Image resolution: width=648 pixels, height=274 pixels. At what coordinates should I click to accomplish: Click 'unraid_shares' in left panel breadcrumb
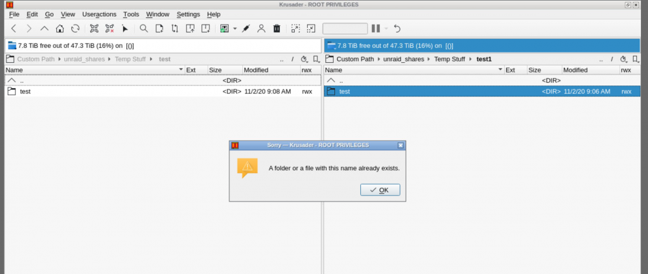(x=84, y=59)
